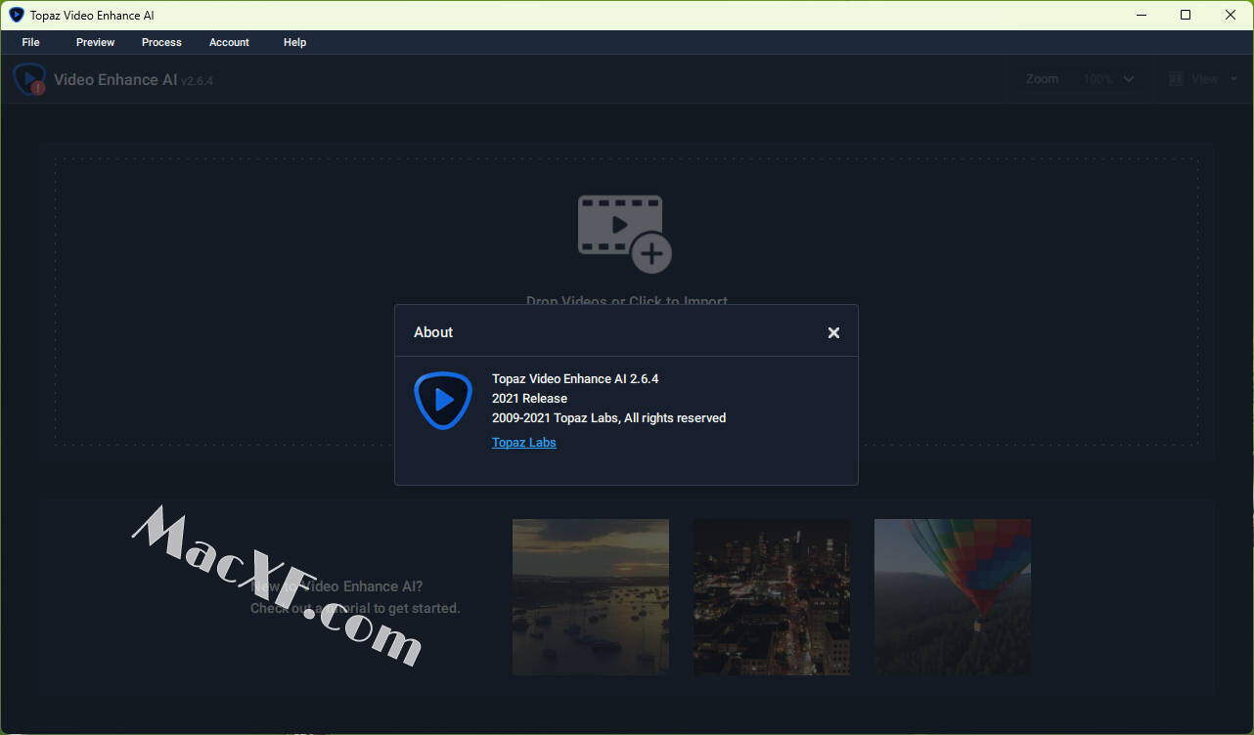
Task: Select the night city sample thumbnail
Action: coord(772,597)
